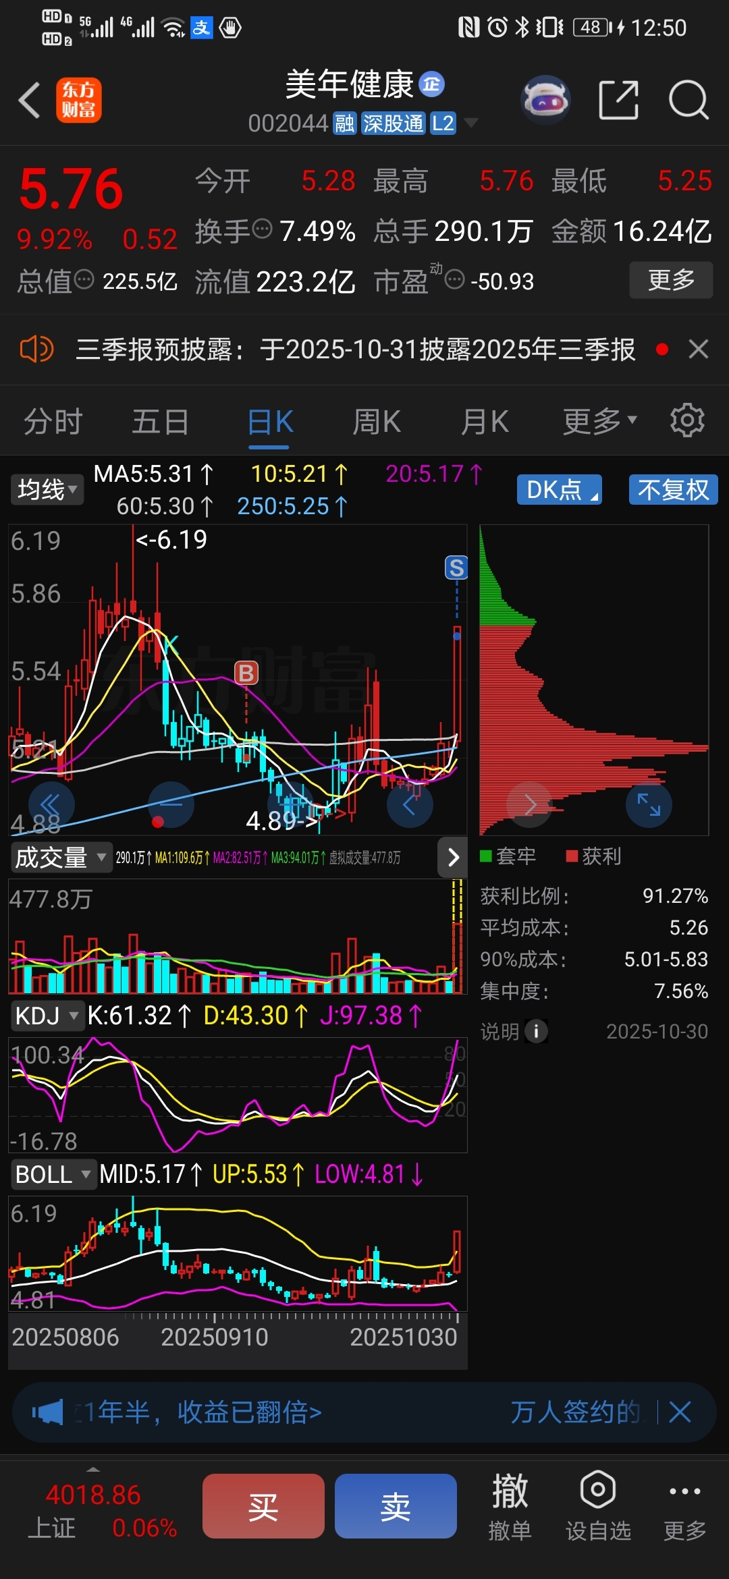This screenshot has width=729, height=1579.
Task: Zoom in chart with plus button
Action: [x=291, y=804]
